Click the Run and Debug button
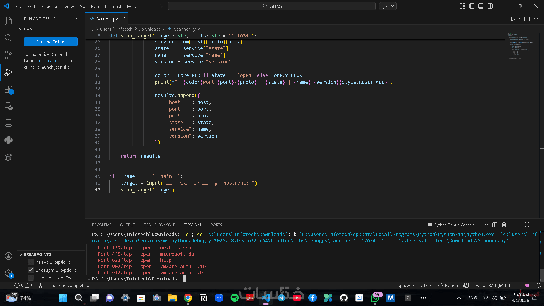 click(x=51, y=42)
